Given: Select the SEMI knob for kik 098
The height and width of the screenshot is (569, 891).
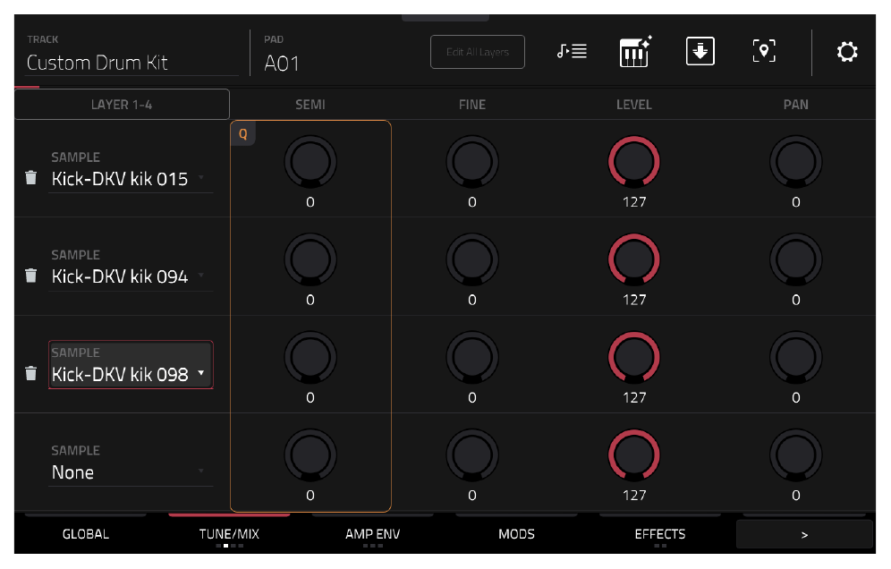Looking at the screenshot, I should (310, 358).
